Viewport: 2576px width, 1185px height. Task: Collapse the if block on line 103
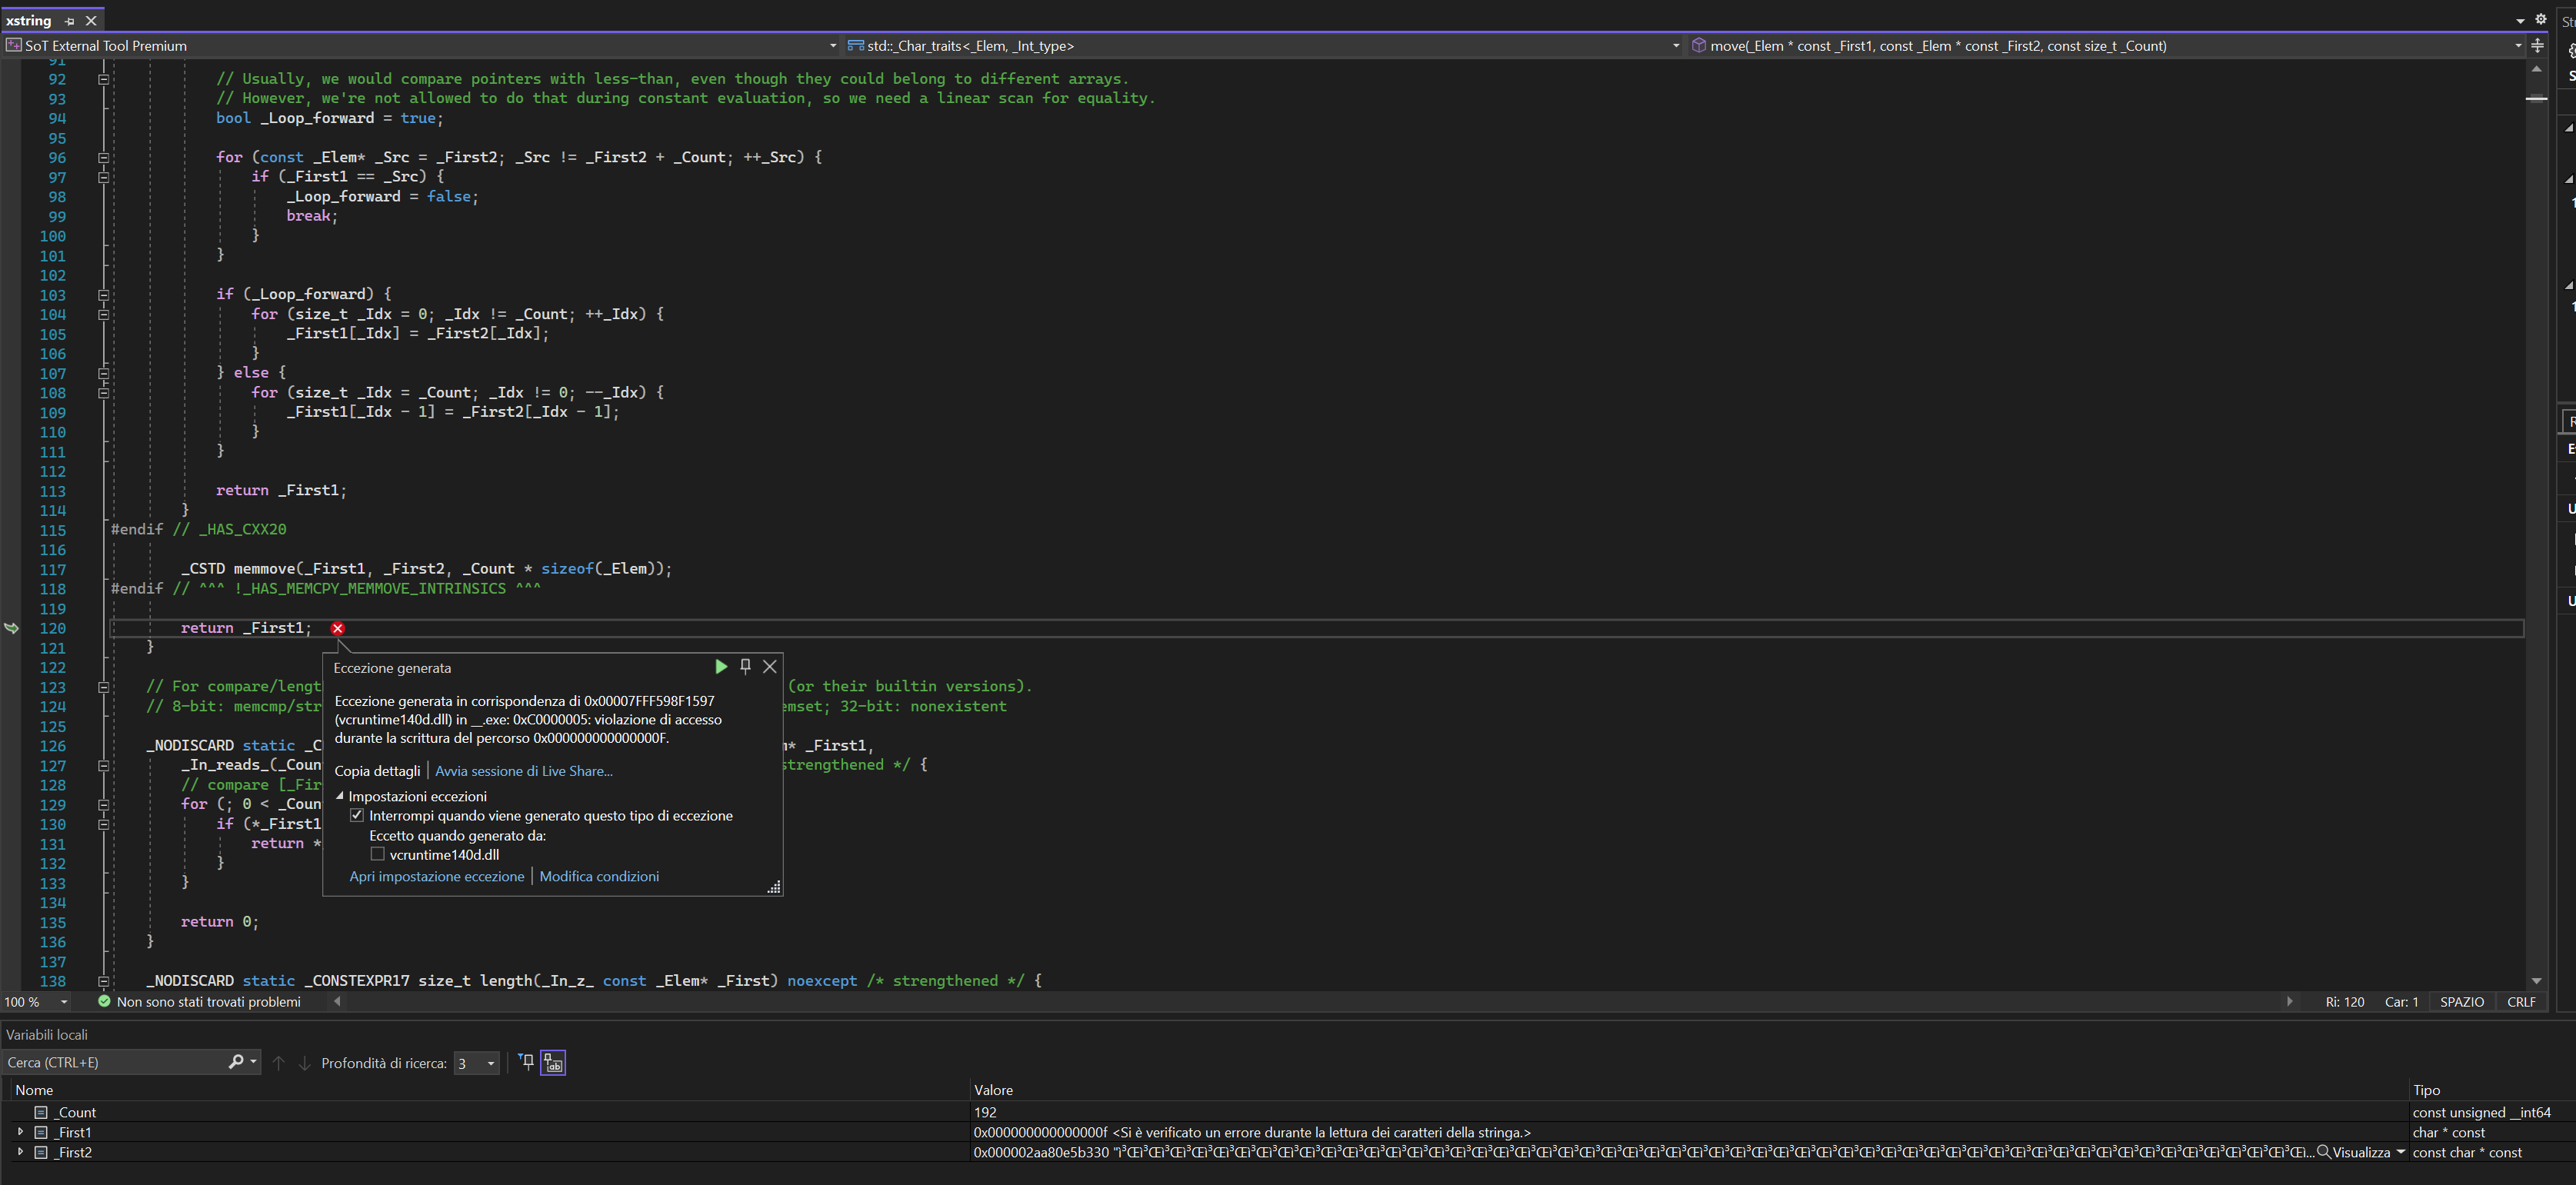pos(103,295)
